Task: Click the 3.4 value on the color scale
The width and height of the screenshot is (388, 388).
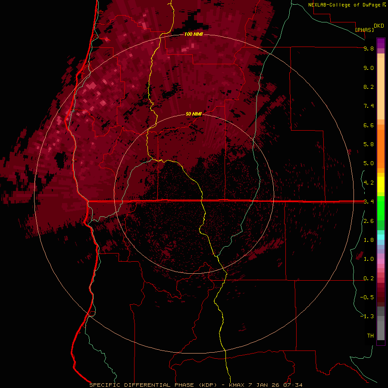Action: point(369,202)
